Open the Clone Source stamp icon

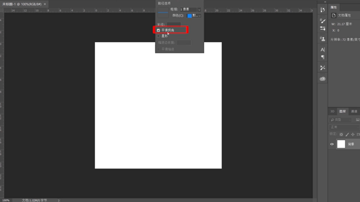point(323,39)
